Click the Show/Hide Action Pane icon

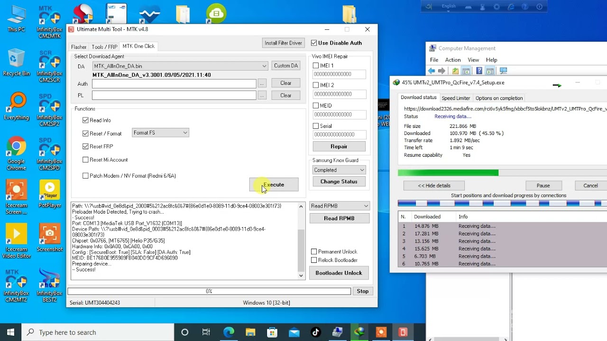point(490,71)
